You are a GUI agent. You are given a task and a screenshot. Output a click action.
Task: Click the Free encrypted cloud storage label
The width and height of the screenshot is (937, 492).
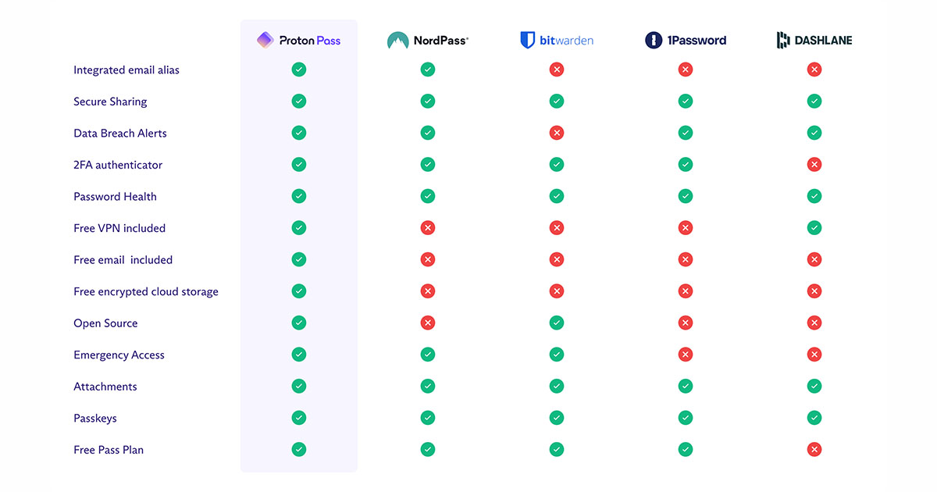coord(146,292)
